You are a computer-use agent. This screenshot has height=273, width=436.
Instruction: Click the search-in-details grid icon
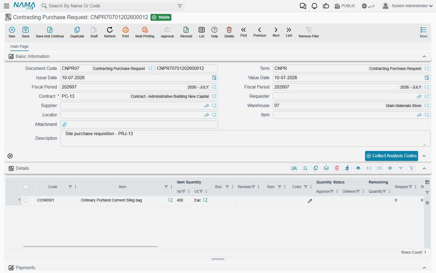pyautogui.click(x=294, y=168)
